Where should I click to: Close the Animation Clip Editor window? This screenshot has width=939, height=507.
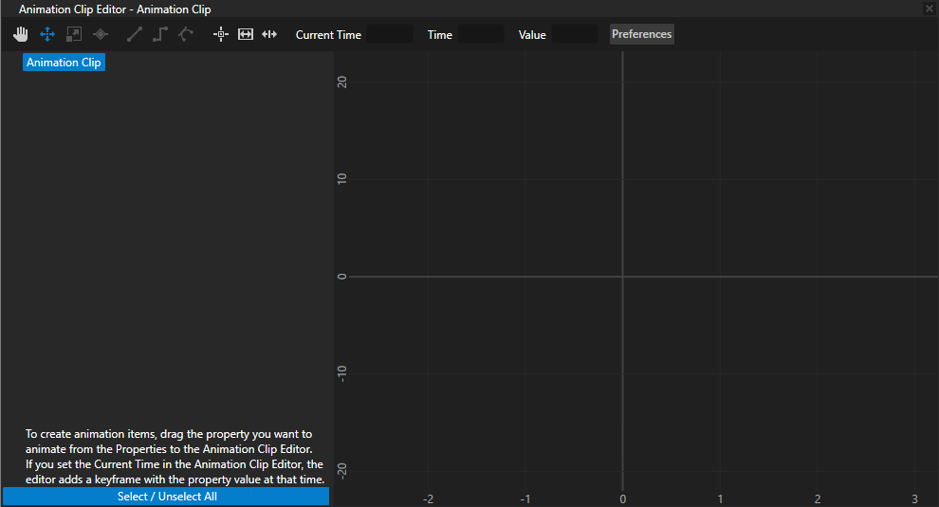click(929, 9)
